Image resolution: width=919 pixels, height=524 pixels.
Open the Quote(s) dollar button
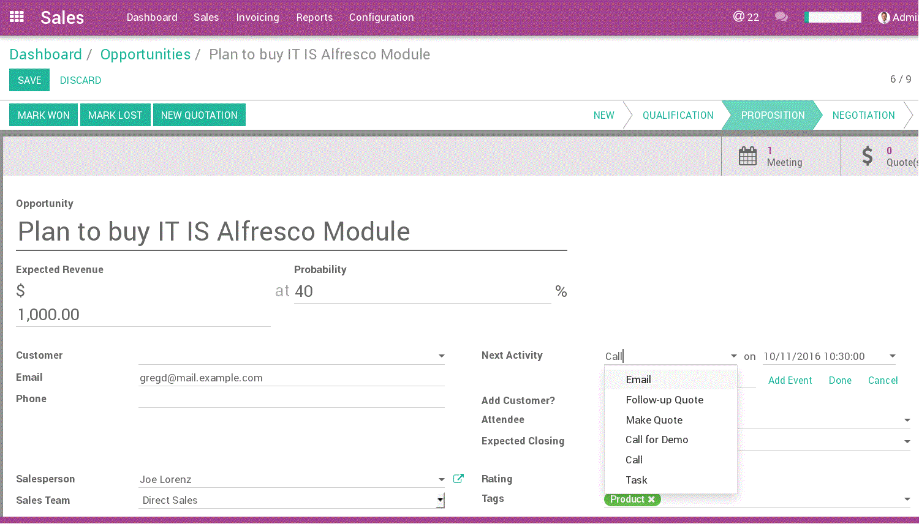coord(880,156)
